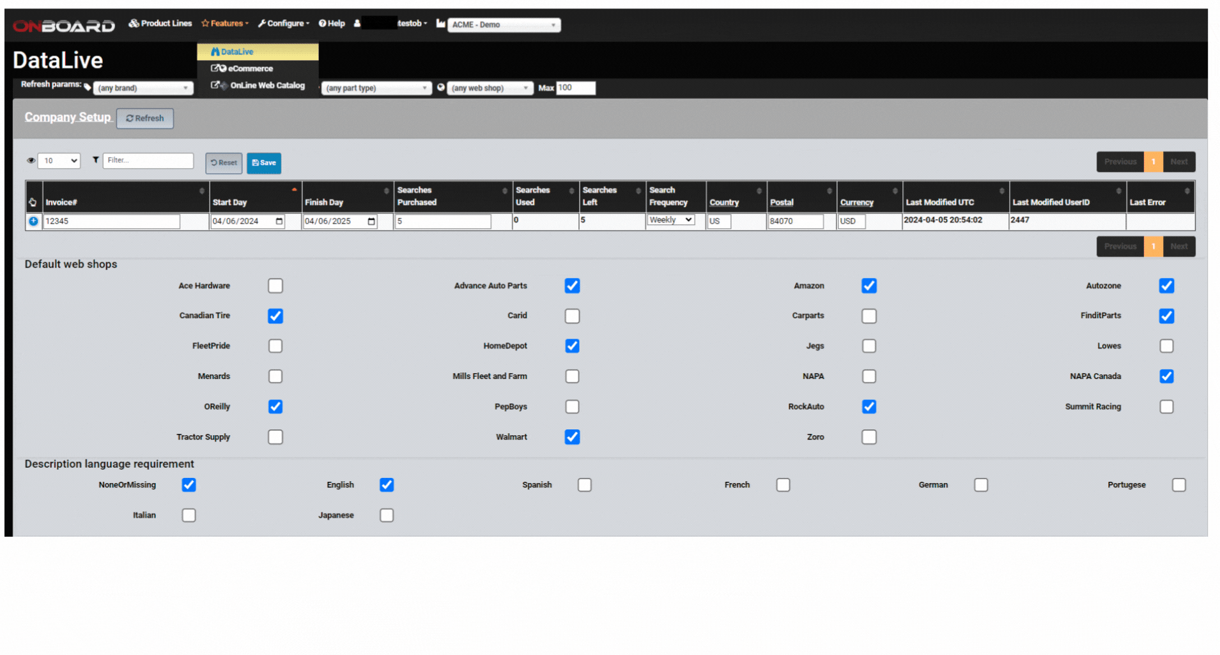Click the blue Save button
Viewport: 1220px width, 655px height.
click(x=264, y=163)
